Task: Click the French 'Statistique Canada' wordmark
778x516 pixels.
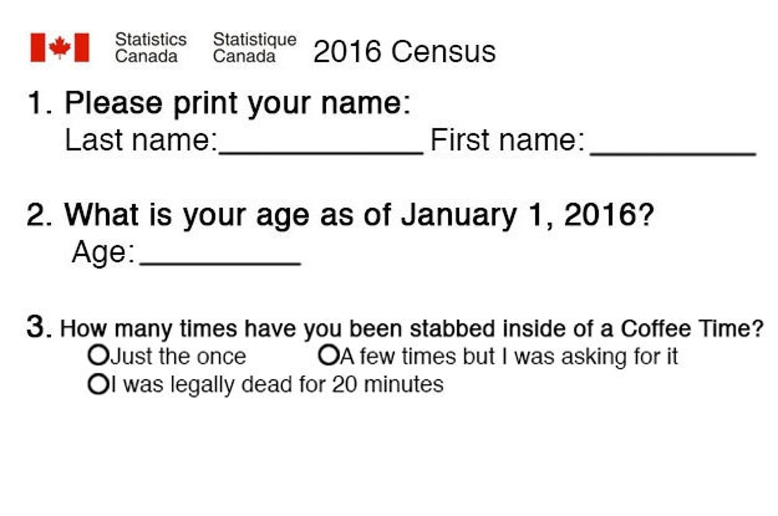Action: pyautogui.click(x=254, y=48)
